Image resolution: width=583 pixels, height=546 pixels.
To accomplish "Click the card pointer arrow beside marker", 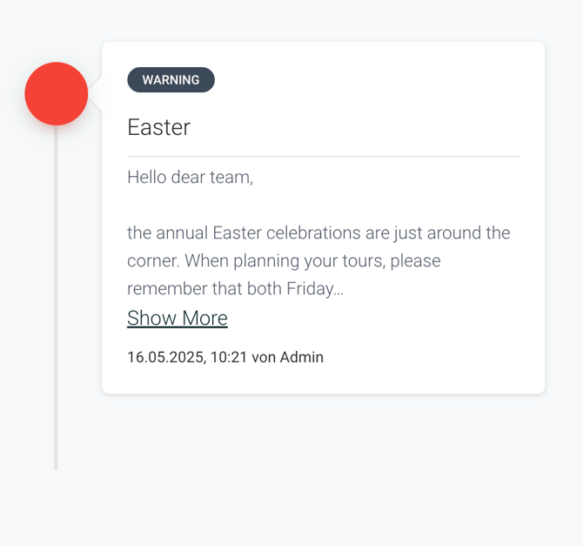I will 95,94.
